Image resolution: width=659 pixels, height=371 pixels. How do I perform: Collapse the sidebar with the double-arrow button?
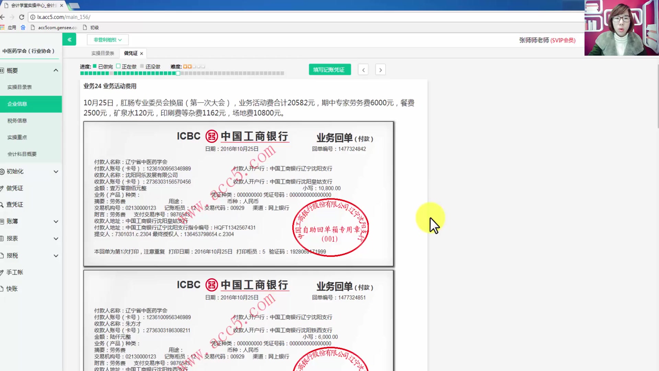pos(69,40)
